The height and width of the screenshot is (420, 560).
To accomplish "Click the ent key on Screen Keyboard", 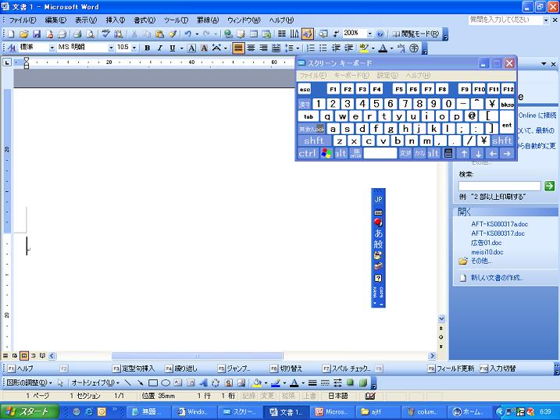I will coord(507,122).
